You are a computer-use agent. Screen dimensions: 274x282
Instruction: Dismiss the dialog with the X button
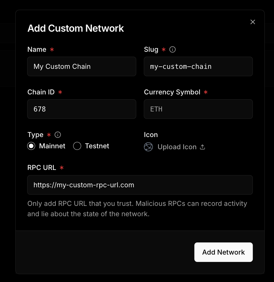coord(253,22)
